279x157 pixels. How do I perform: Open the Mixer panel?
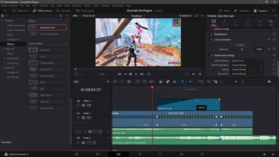click(224, 10)
